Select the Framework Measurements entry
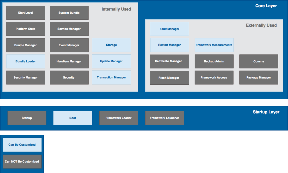 214,45
